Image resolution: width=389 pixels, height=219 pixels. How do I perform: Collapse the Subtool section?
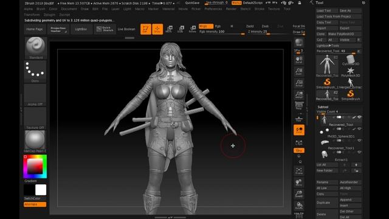[323, 107]
